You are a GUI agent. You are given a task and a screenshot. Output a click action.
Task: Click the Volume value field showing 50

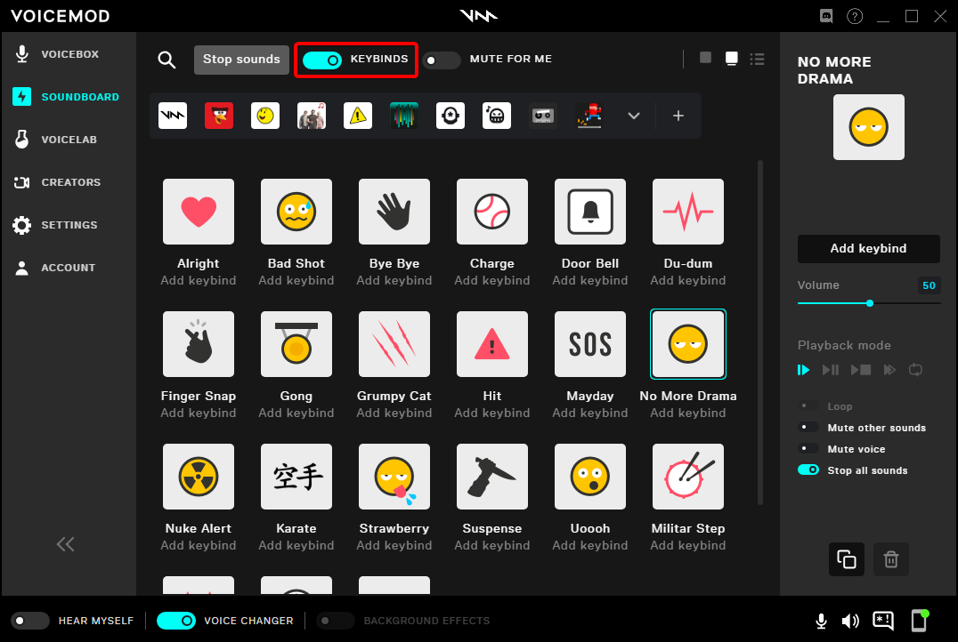pyautogui.click(x=929, y=285)
